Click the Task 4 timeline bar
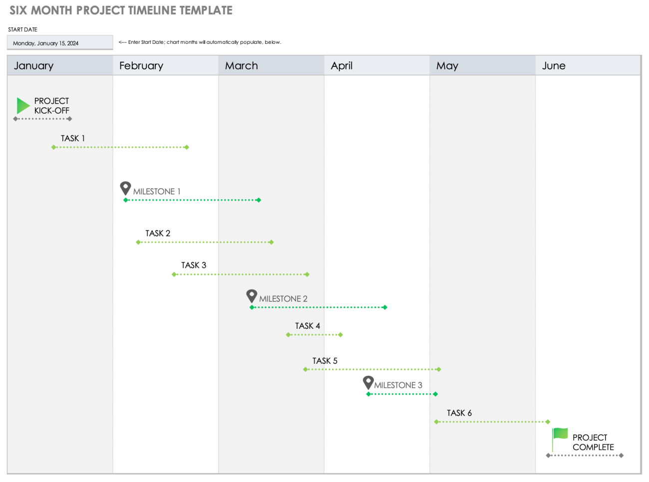The height and width of the screenshot is (482, 649). coord(315,335)
